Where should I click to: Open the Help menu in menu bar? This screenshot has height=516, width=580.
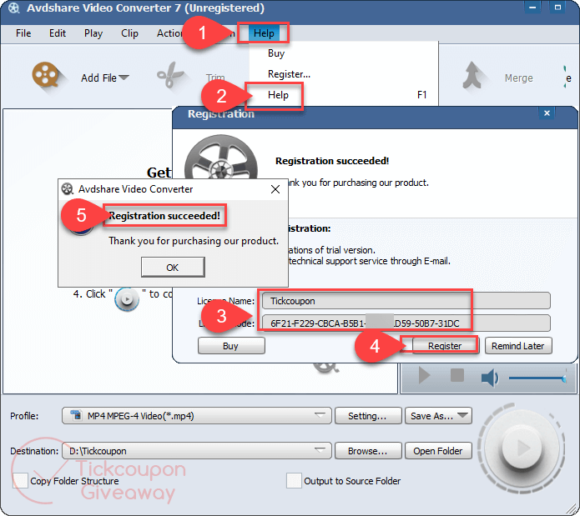coord(264,33)
